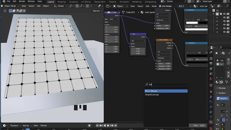Click the solar panel material breadcrumb

click(x=149, y=12)
